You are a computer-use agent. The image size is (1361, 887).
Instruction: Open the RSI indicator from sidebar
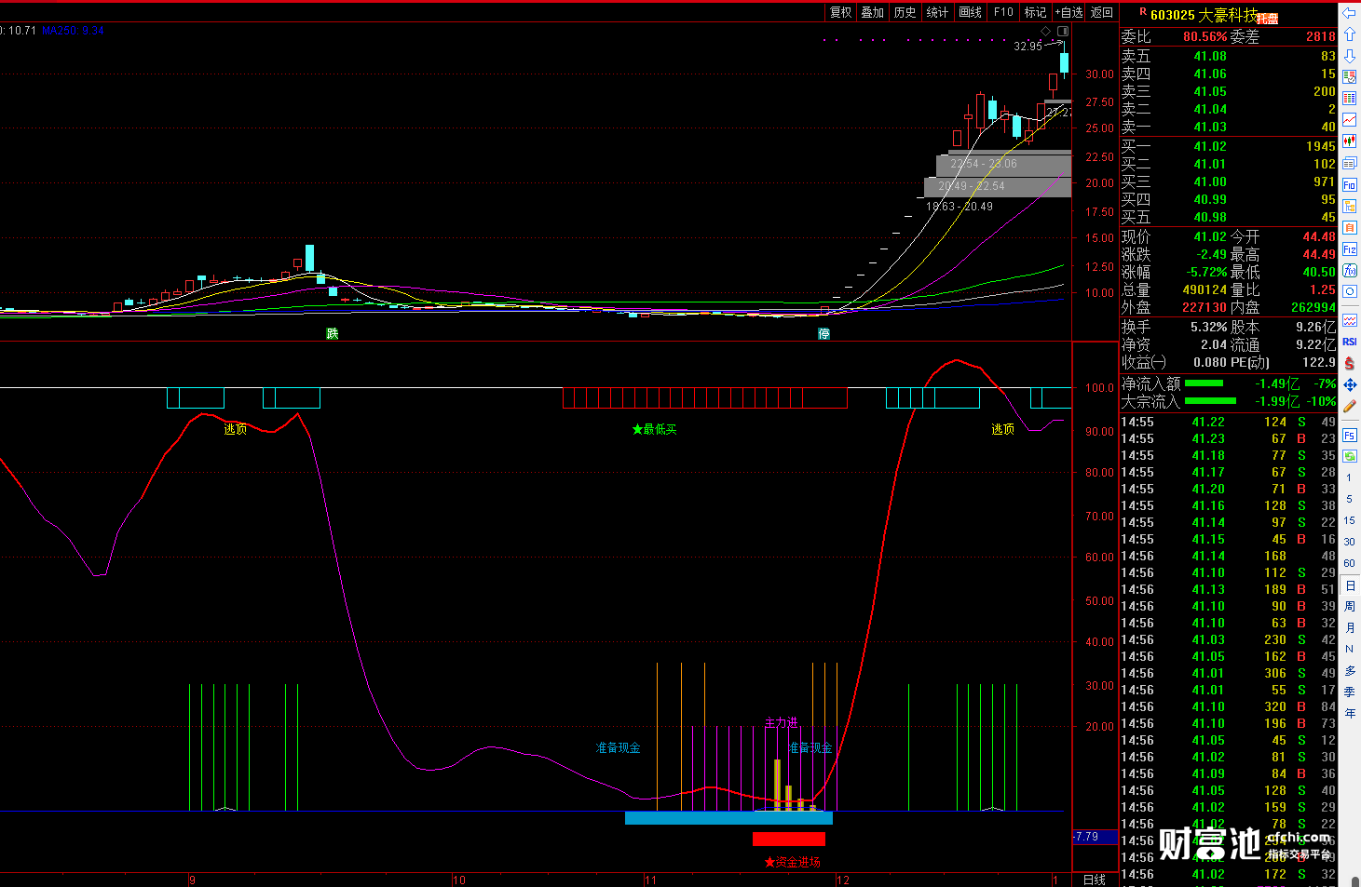tap(1349, 342)
